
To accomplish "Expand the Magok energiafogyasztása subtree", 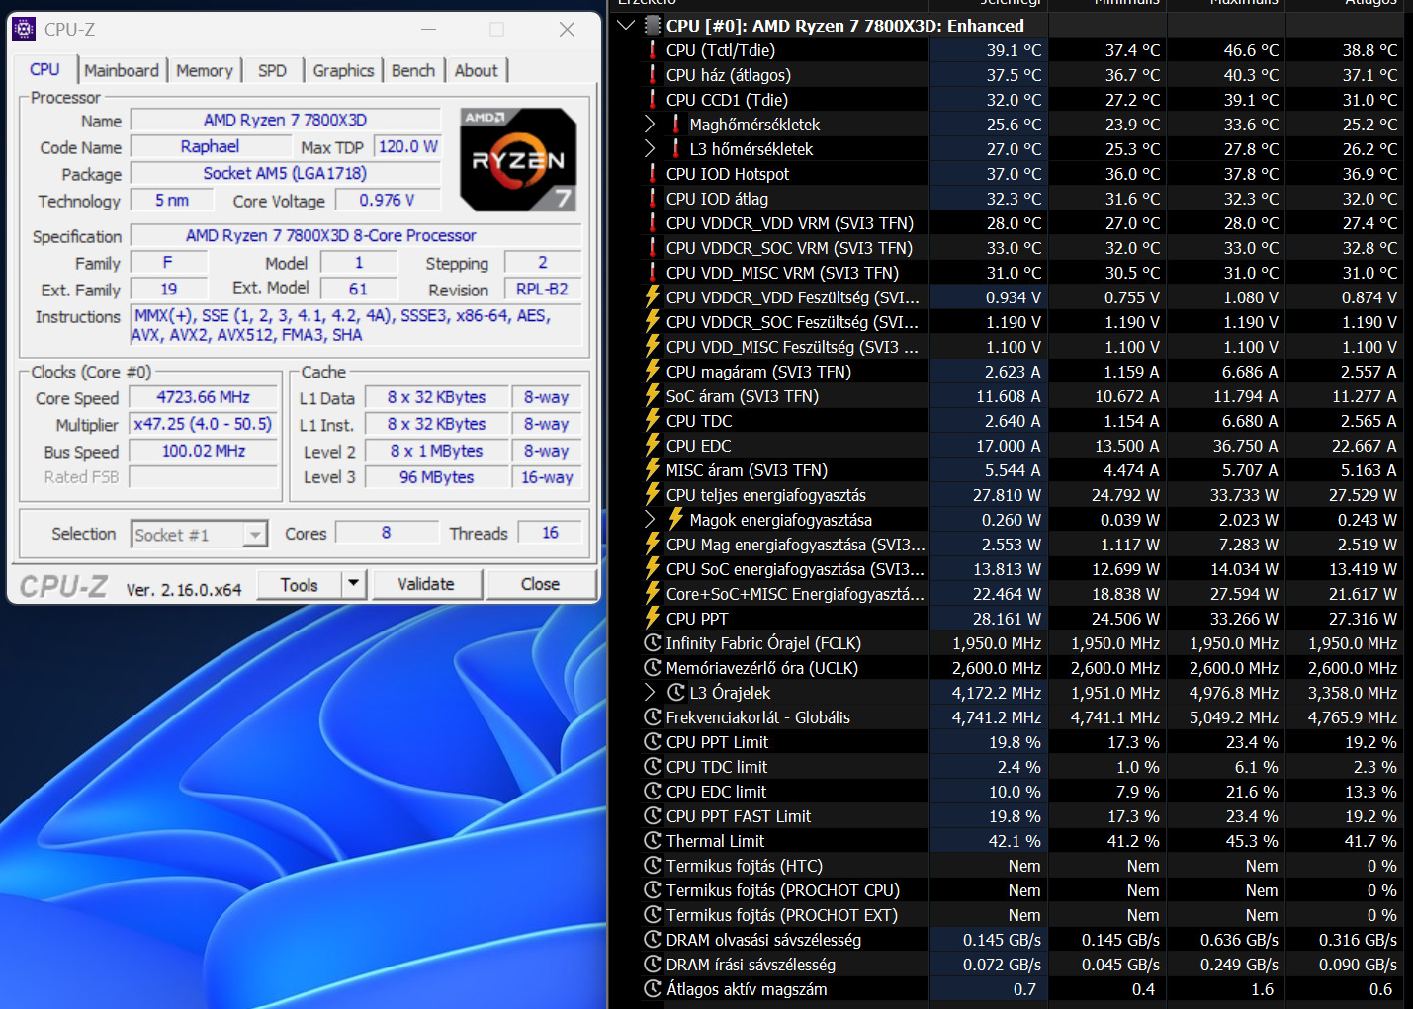I will coord(650,519).
